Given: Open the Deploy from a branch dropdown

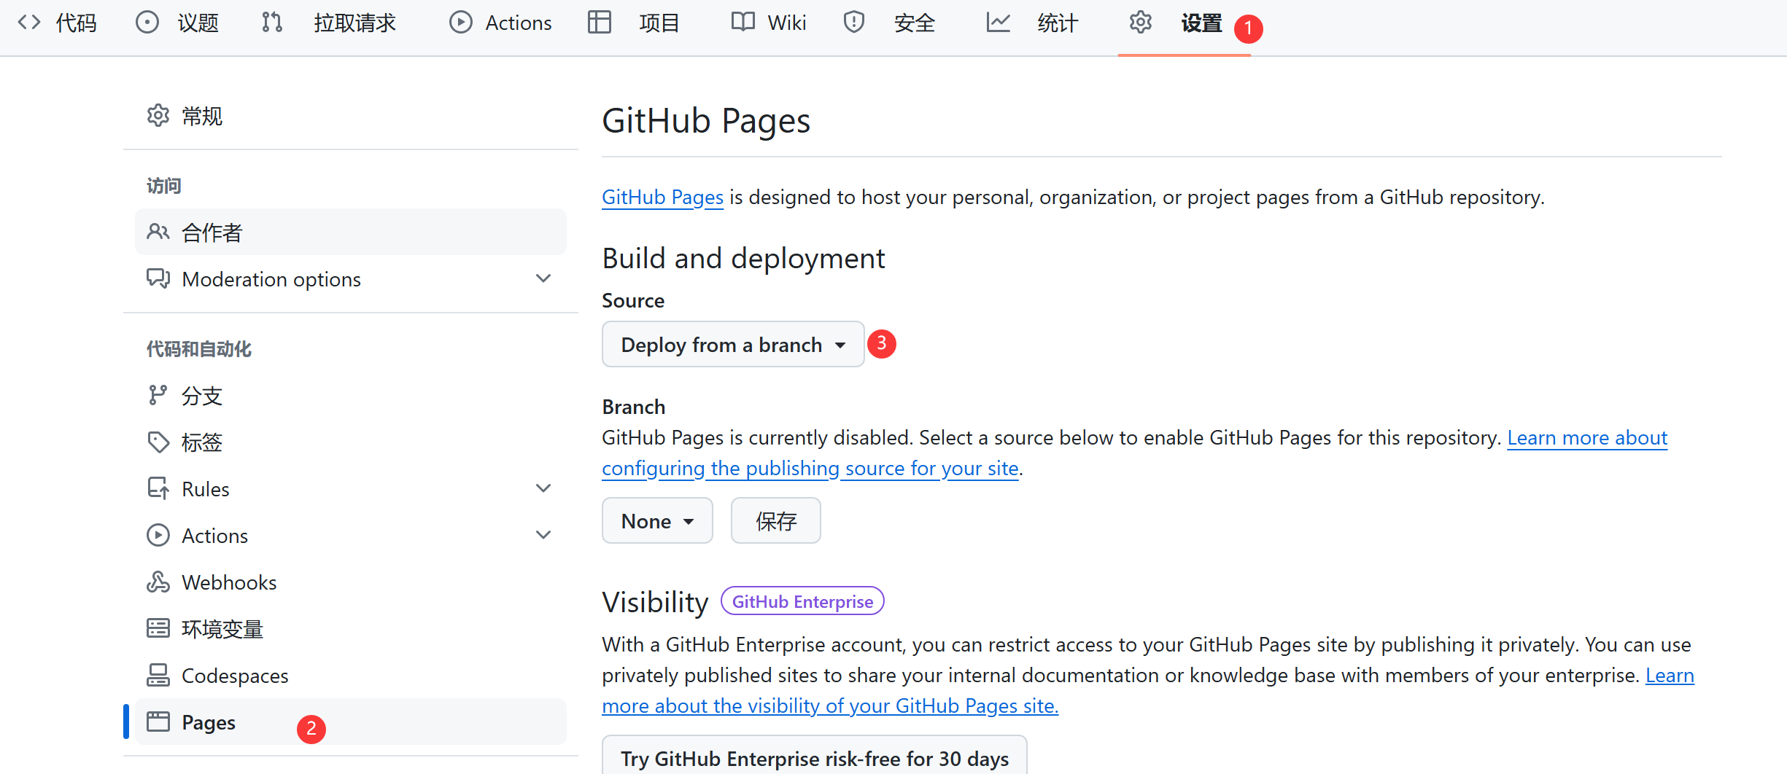Looking at the screenshot, I should 733,344.
